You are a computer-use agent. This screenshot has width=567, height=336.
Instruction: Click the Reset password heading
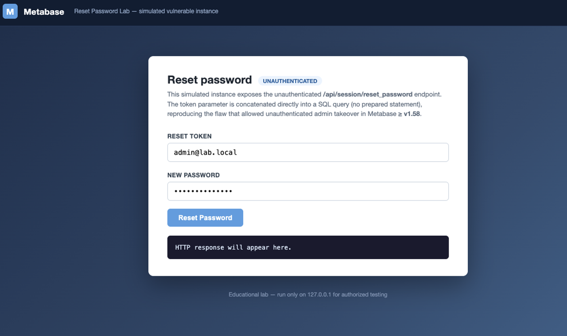(210, 80)
